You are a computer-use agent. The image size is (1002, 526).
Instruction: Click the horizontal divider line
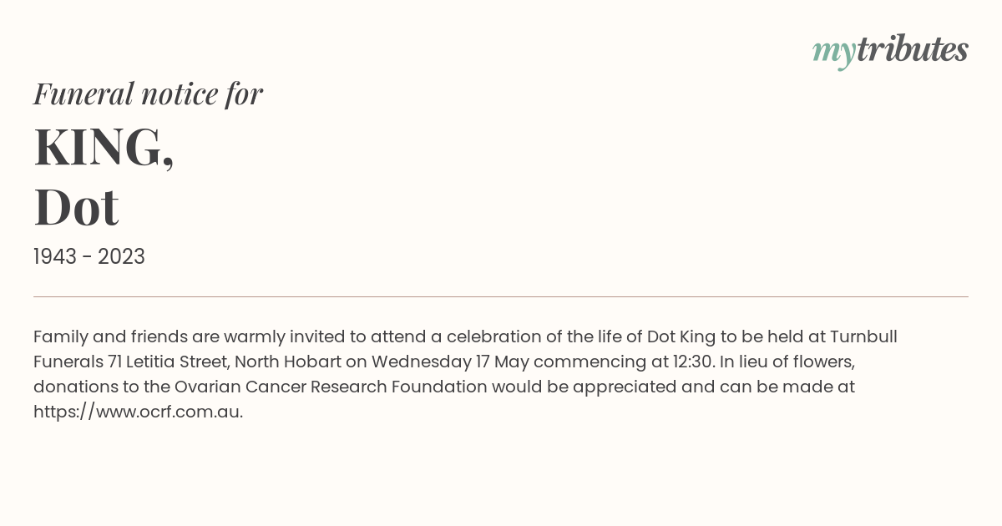pos(501,296)
